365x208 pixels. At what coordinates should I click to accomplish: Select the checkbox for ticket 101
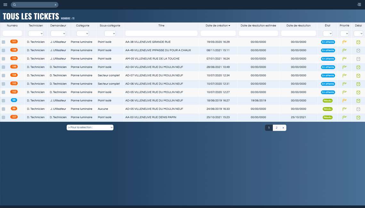click(4, 42)
